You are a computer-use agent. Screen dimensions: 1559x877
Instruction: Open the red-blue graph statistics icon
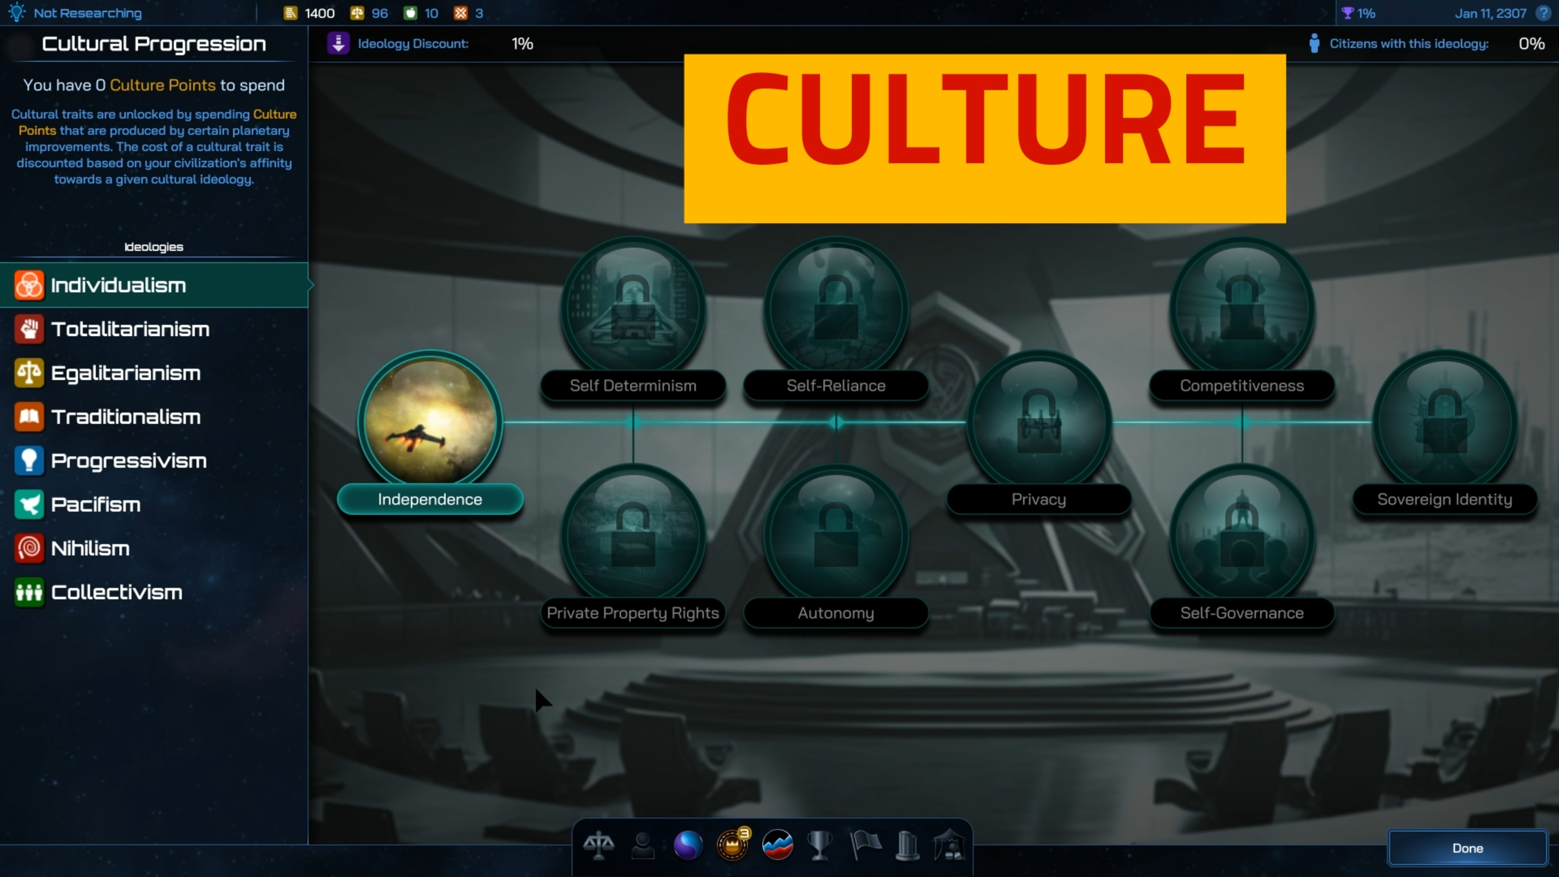pos(778,845)
